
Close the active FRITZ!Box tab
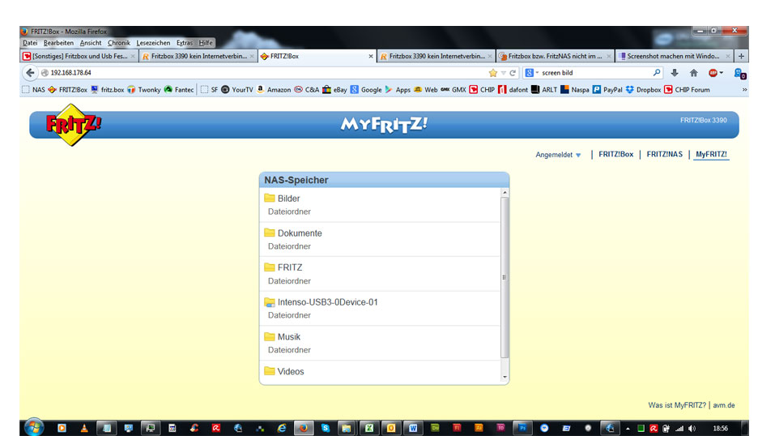[371, 57]
